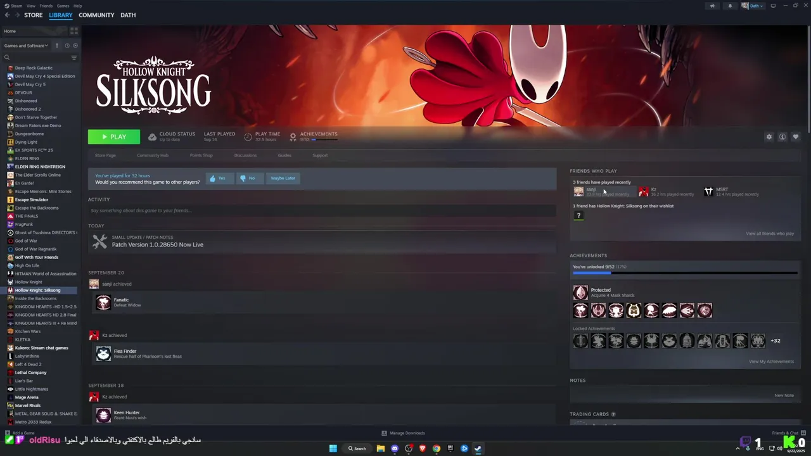Go back with the back arrow
The image size is (811, 456).
tap(7, 15)
